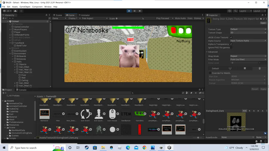The height and width of the screenshot is (151, 269).
Task: Open the global search magnifier icon
Action: pyautogui.click(x=236, y=11)
